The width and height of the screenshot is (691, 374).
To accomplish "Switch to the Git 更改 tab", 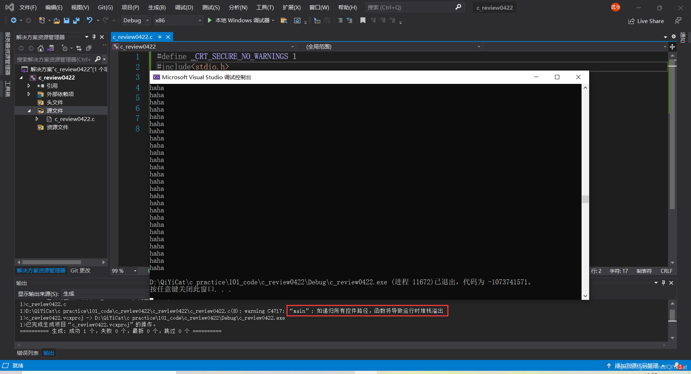I will [x=80, y=271].
